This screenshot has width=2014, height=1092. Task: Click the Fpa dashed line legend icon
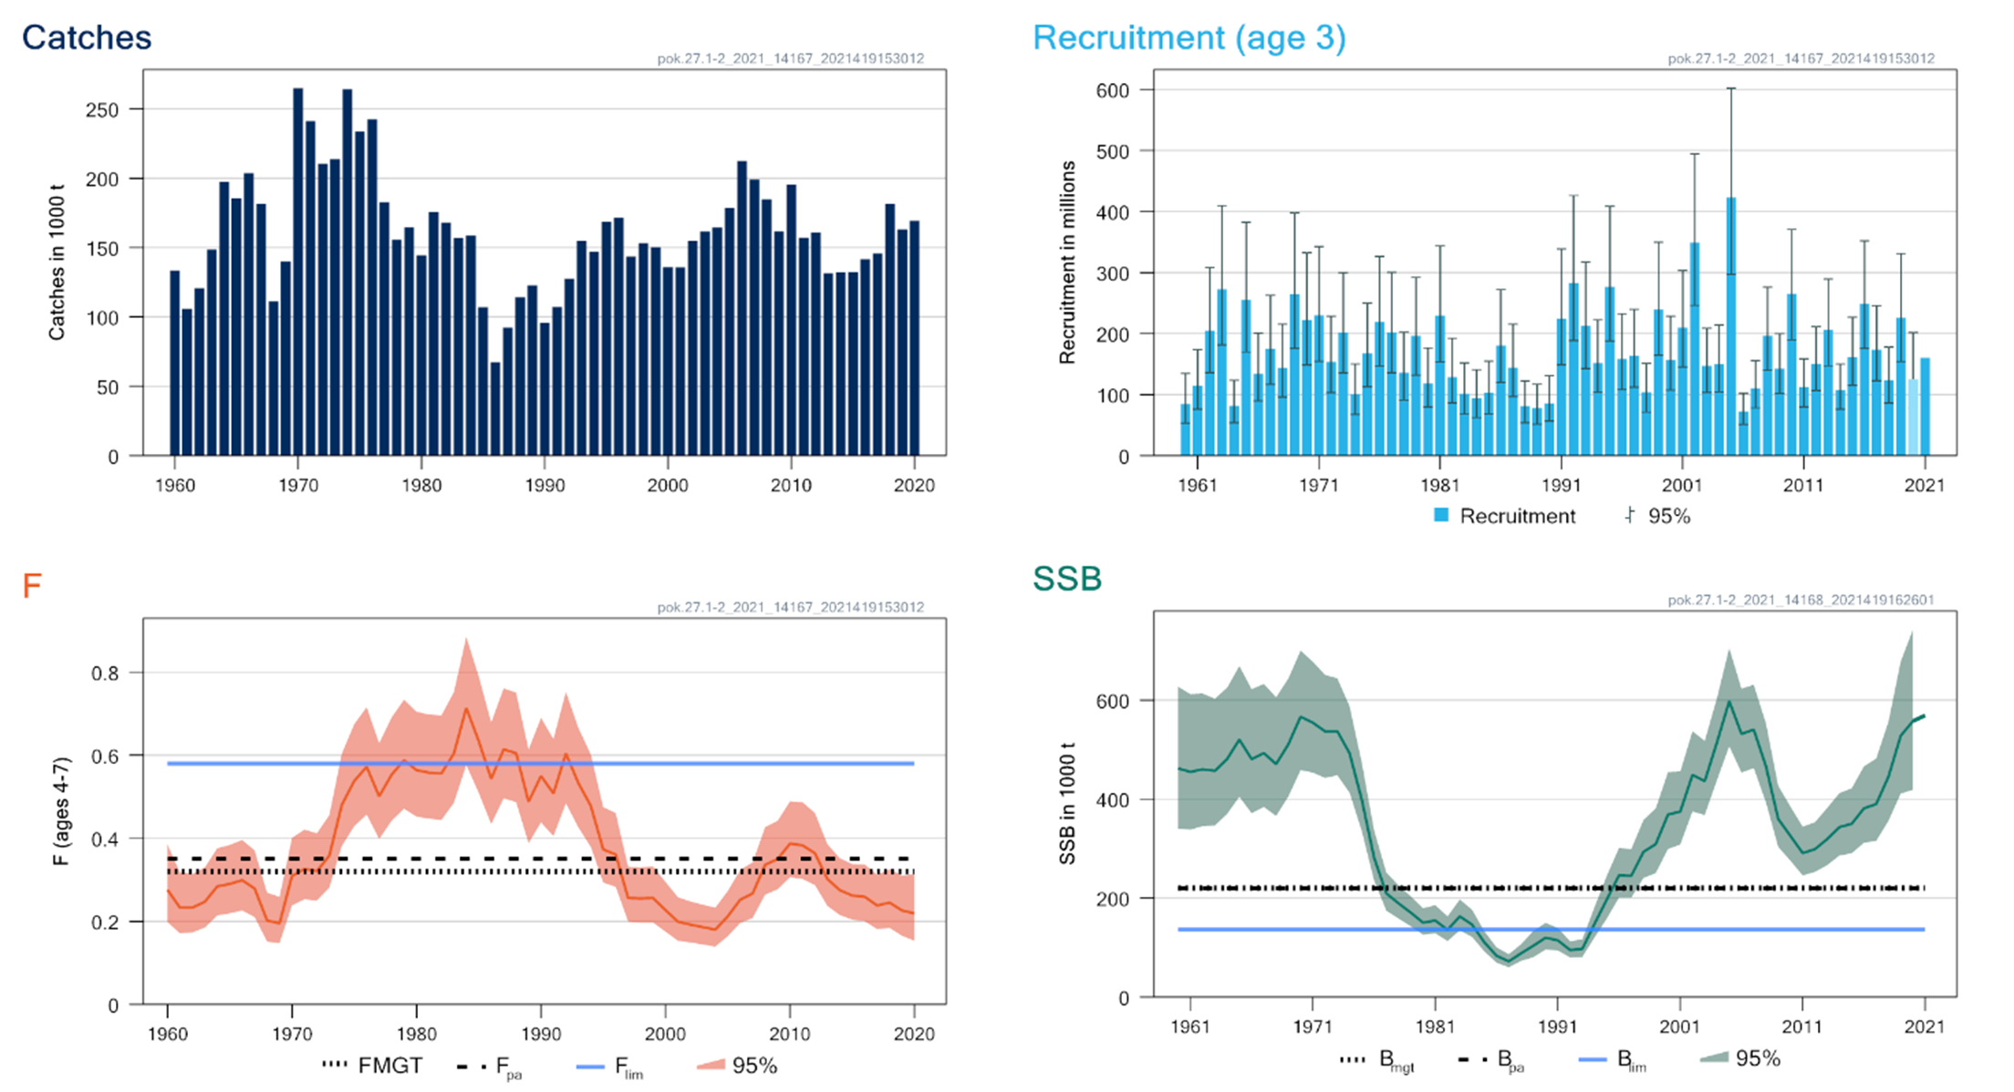pos(472,1066)
